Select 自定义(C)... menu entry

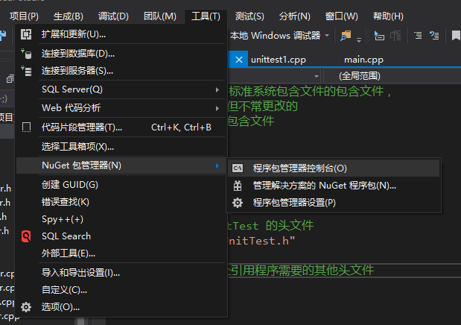(121, 290)
